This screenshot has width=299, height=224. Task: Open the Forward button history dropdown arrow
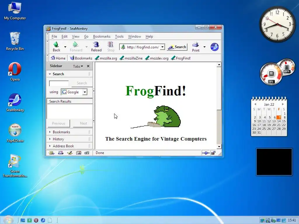[x=86, y=47]
